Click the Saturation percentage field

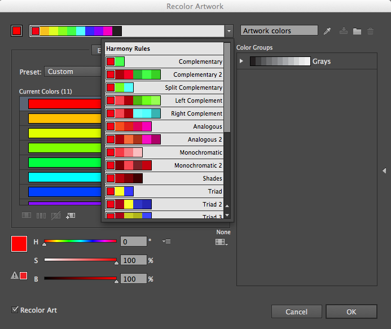(134, 260)
